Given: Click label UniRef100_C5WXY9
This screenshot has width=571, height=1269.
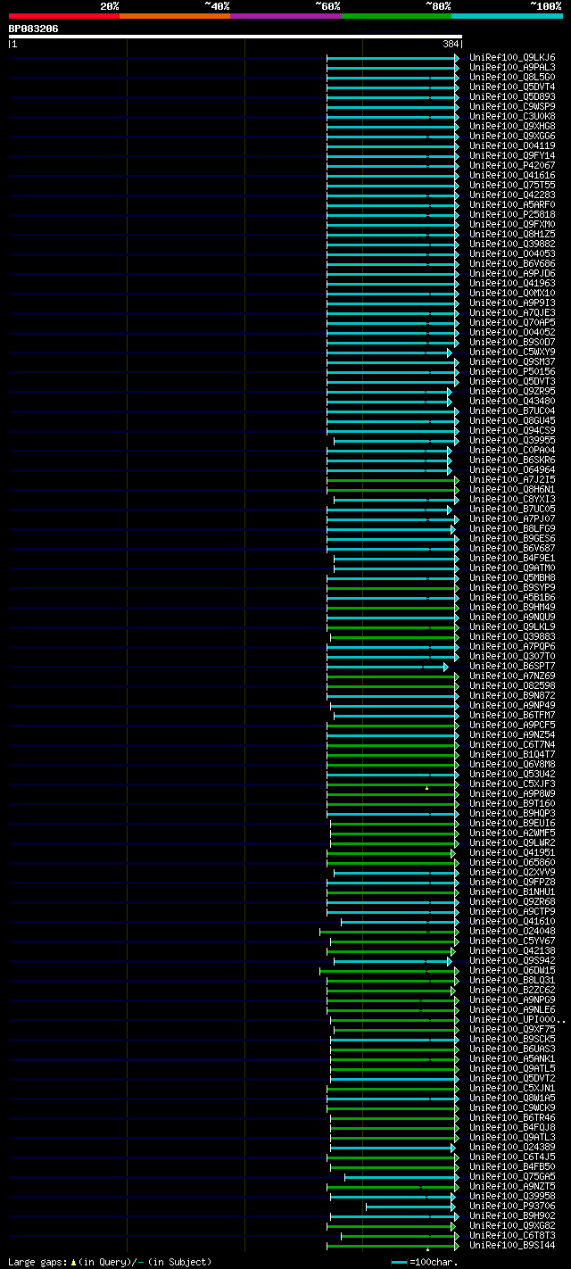Looking at the screenshot, I should point(512,352).
